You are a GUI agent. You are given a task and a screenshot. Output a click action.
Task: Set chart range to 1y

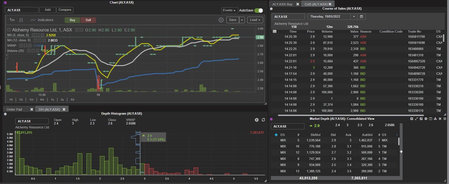(x=52, y=99)
